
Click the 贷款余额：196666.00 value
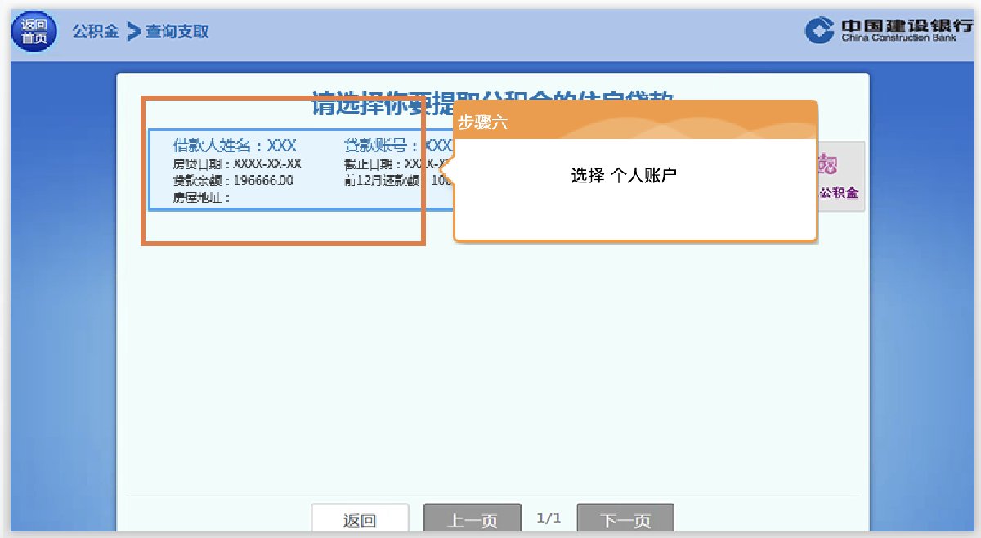click(233, 181)
